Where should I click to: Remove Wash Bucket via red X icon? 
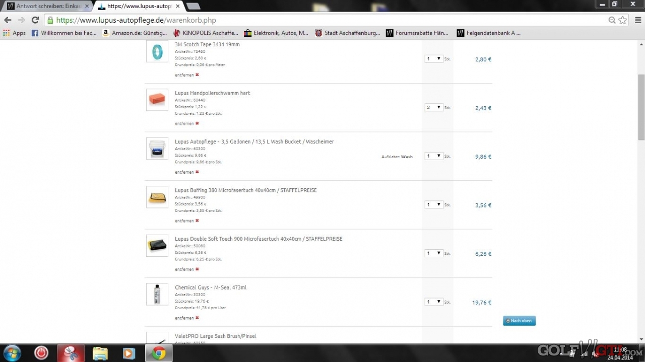[x=197, y=172]
